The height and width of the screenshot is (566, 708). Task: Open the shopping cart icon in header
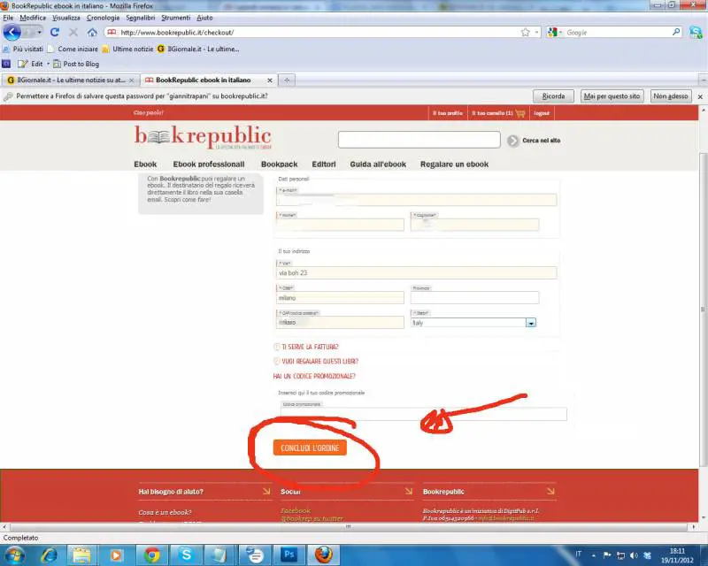(520, 113)
